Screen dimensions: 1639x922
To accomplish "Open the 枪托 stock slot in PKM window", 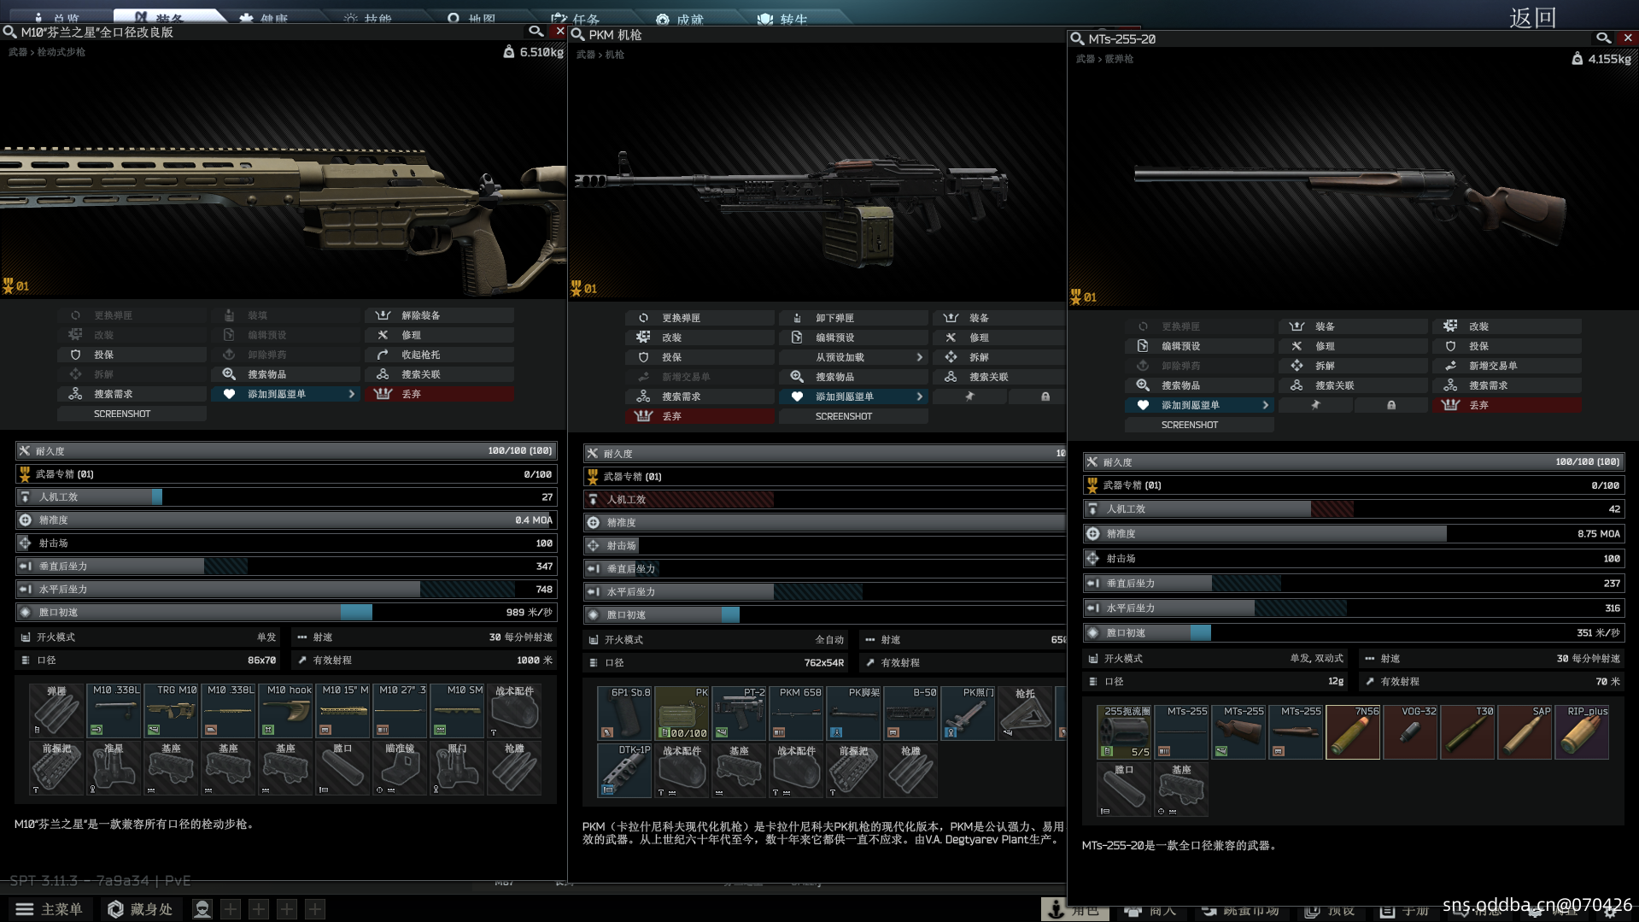I will coord(1025,713).
